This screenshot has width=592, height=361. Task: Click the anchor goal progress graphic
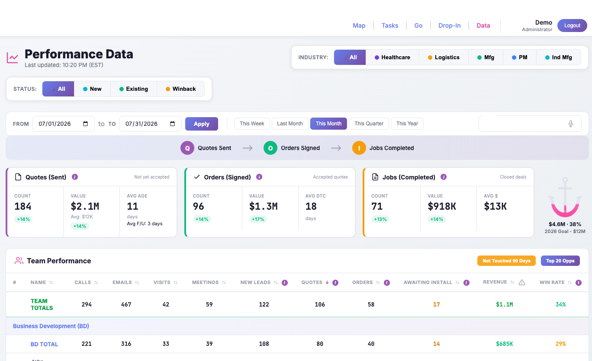pyautogui.click(x=565, y=197)
